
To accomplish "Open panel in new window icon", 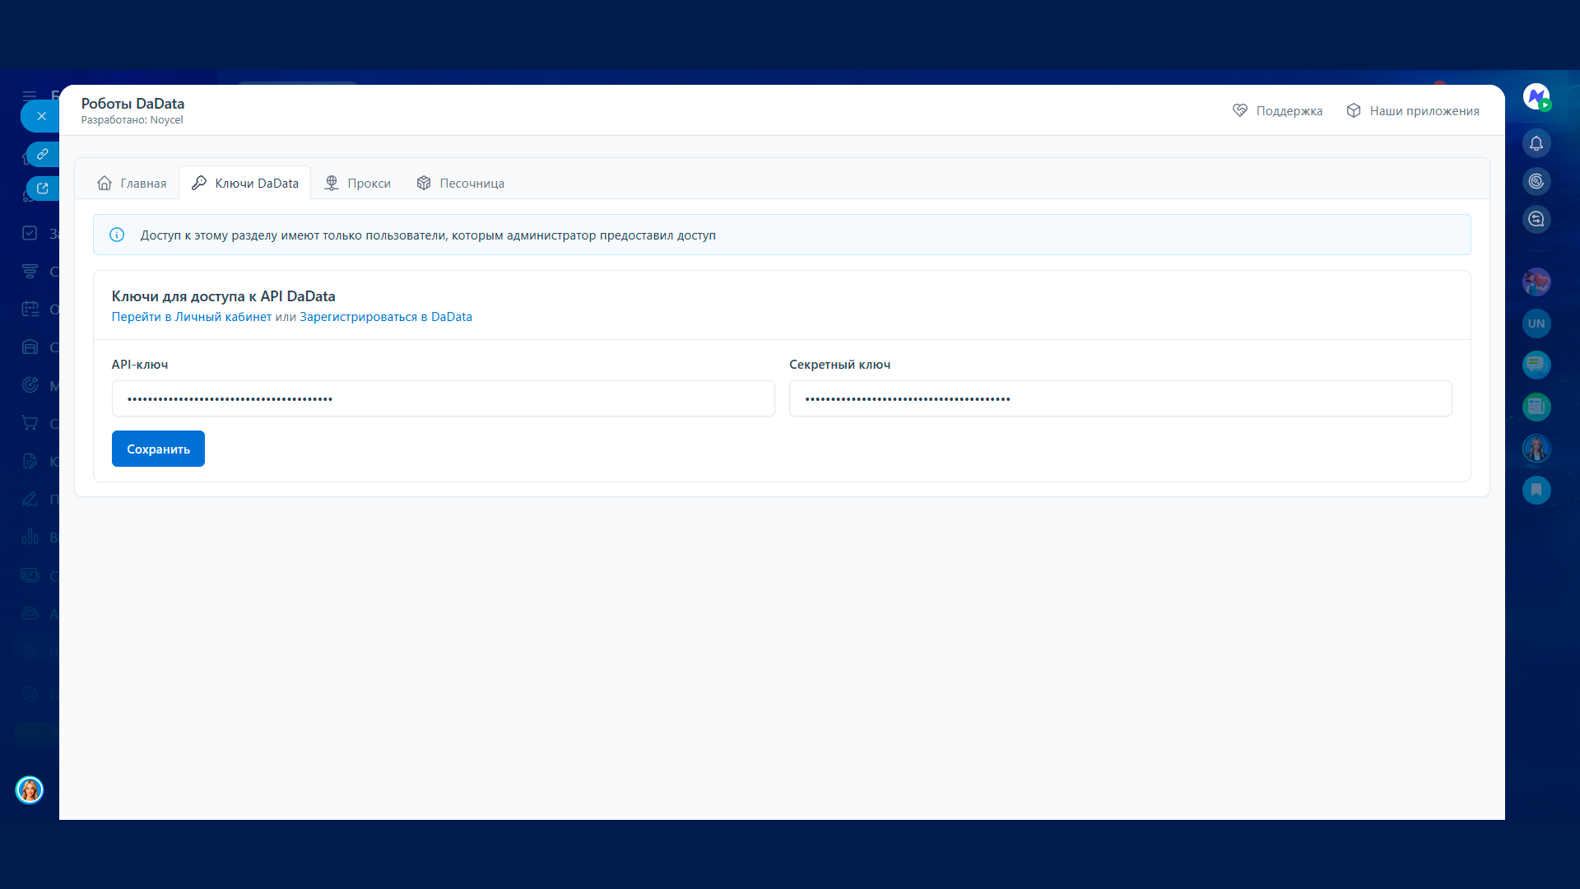I will point(43,189).
